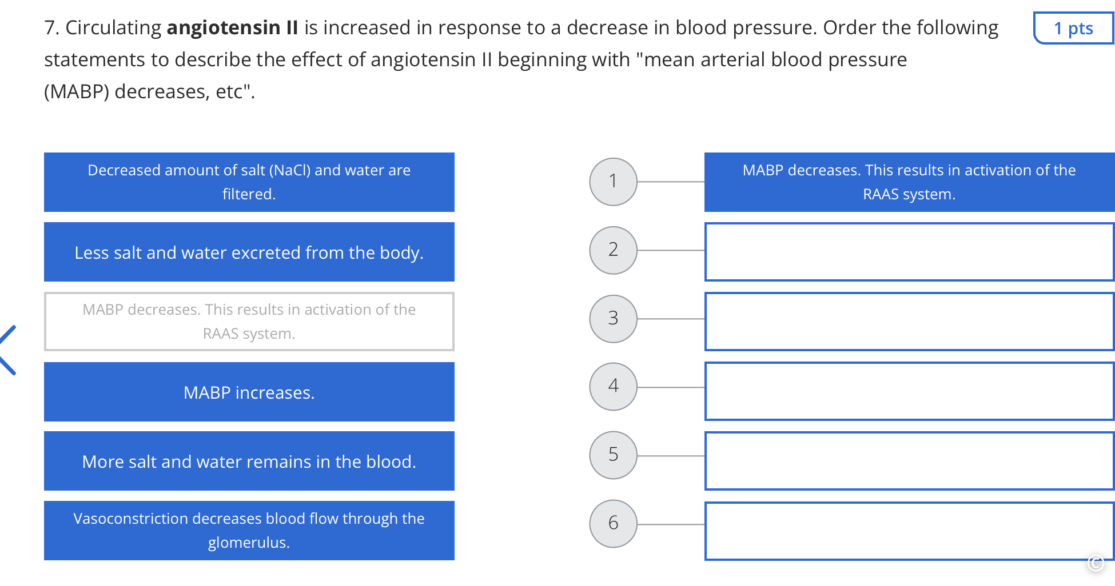The width and height of the screenshot is (1115, 586).
Task: Click the grayed-out RAAS activation tile
Action: point(249,321)
